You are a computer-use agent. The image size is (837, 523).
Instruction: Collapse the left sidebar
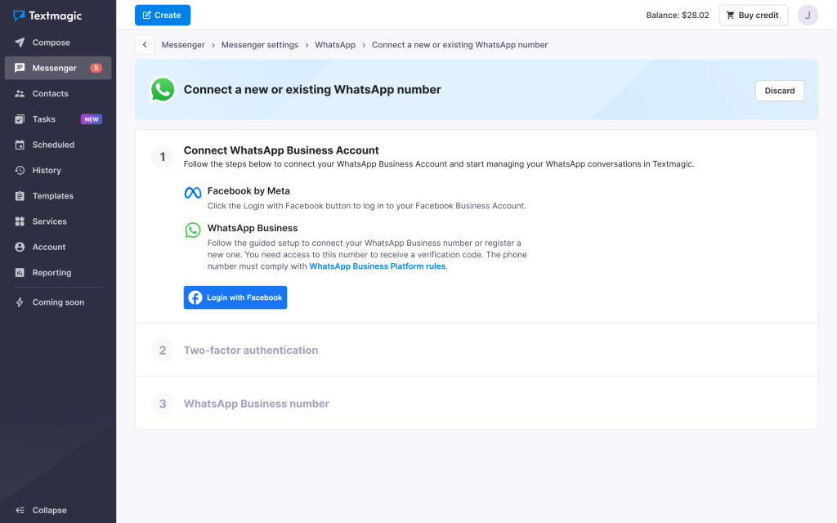[x=43, y=510]
